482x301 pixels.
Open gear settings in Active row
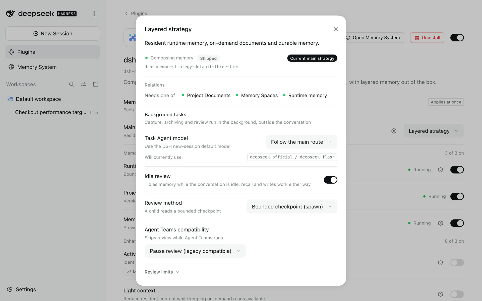coord(441,263)
